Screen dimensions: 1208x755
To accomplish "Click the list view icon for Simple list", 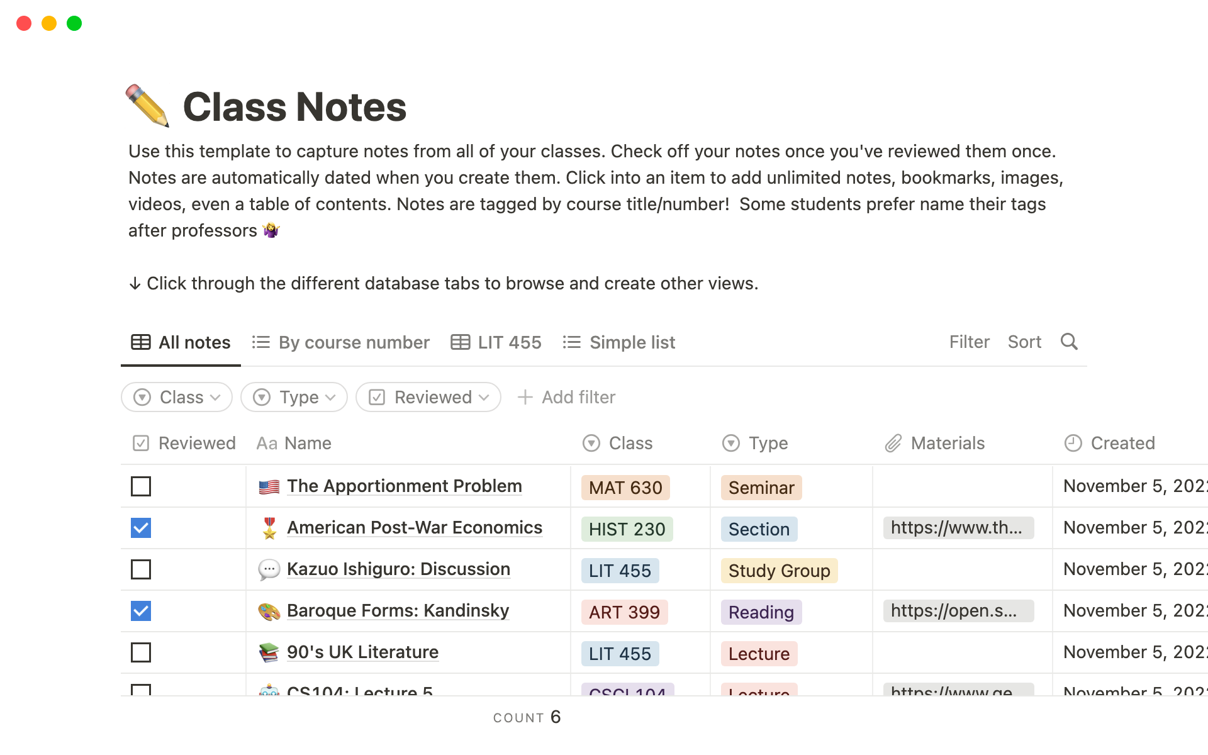I will (573, 342).
